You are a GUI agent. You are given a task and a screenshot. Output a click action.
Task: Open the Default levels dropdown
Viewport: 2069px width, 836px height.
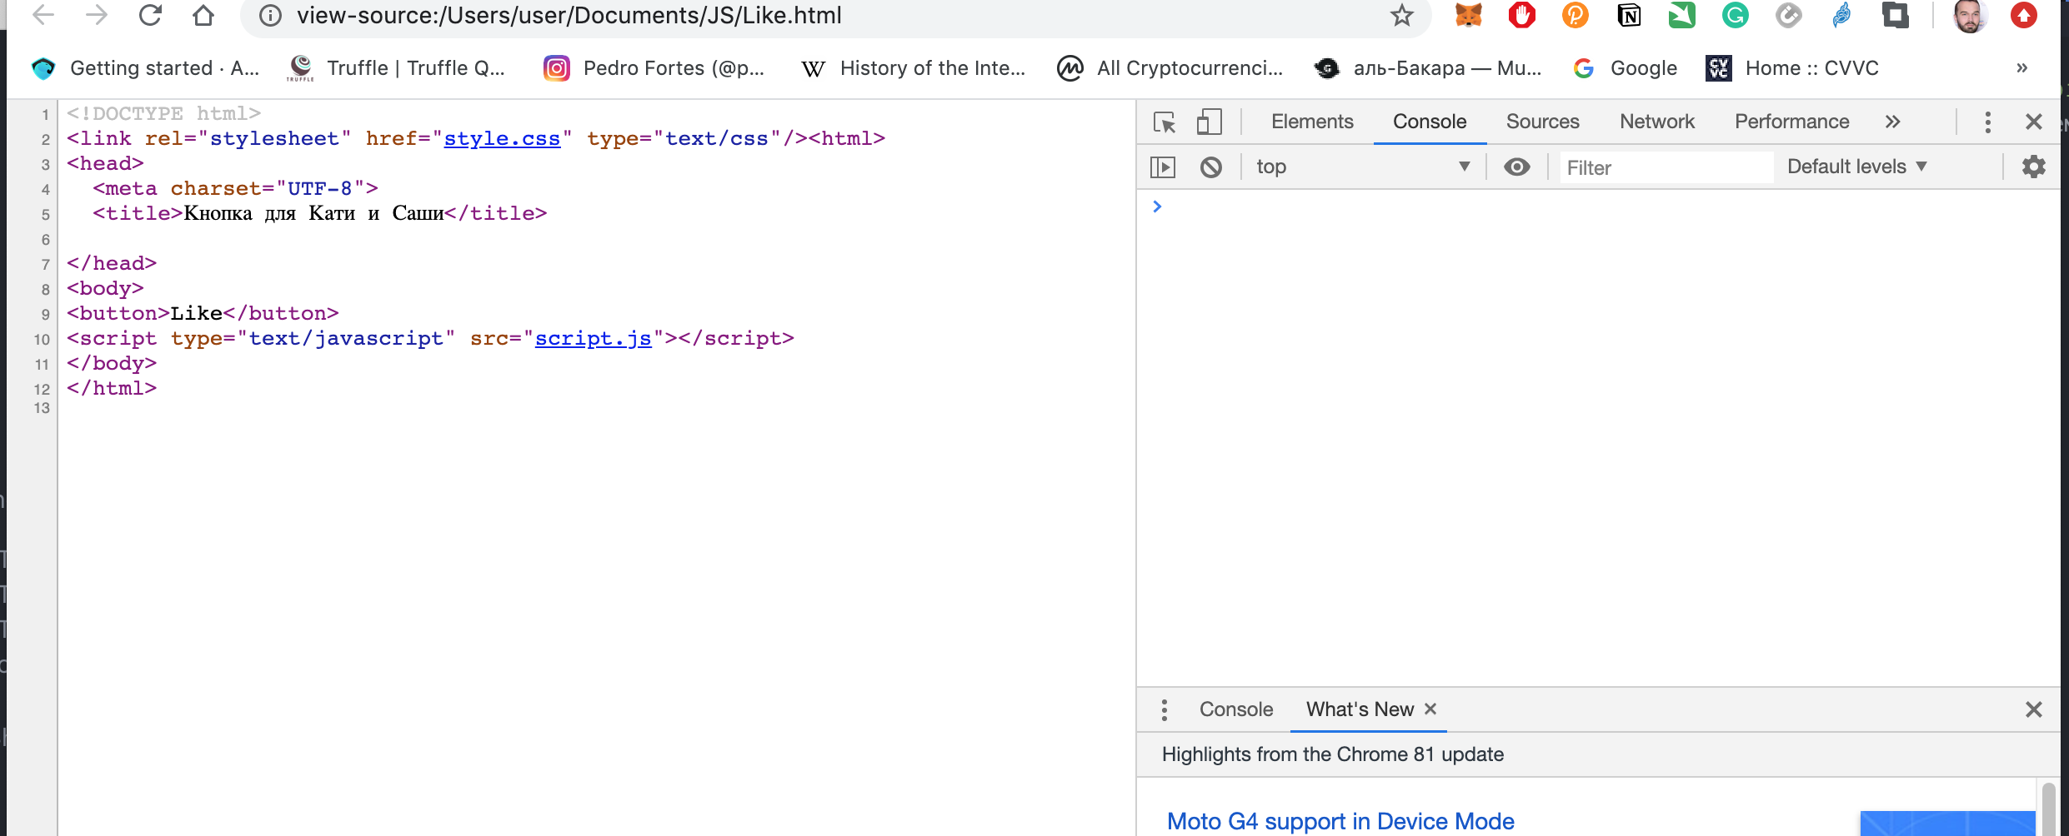coord(1857,167)
